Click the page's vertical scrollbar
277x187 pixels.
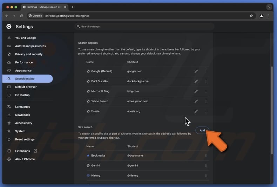click(x=271, y=109)
